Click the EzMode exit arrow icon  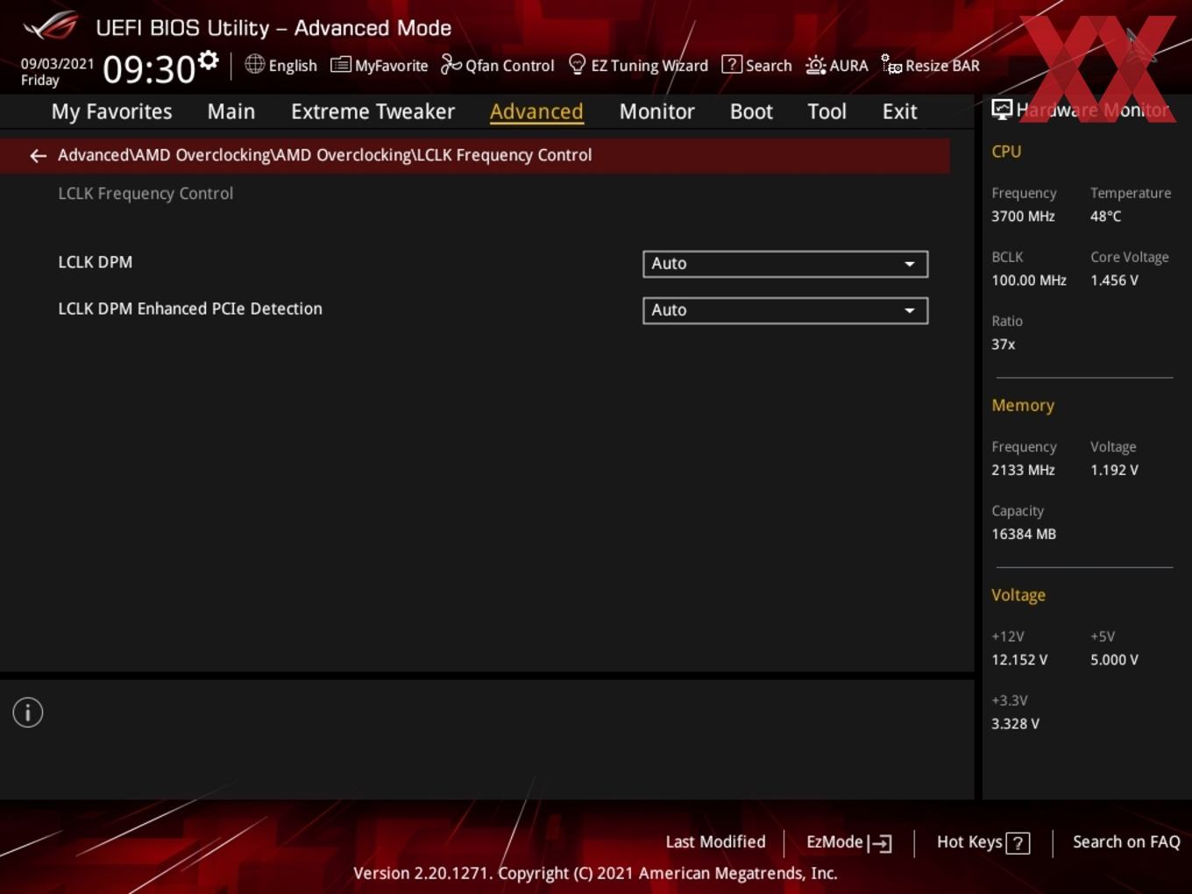pos(880,843)
